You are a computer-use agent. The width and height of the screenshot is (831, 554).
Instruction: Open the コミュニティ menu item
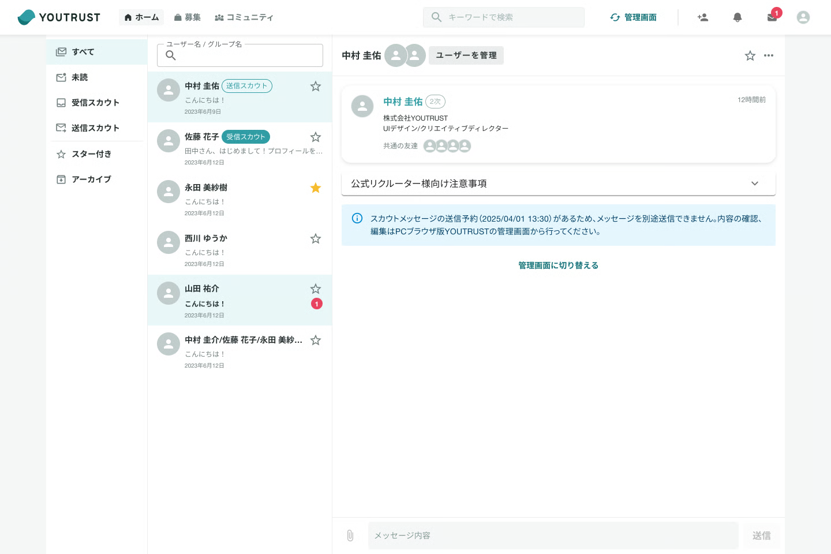click(x=244, y=17)
